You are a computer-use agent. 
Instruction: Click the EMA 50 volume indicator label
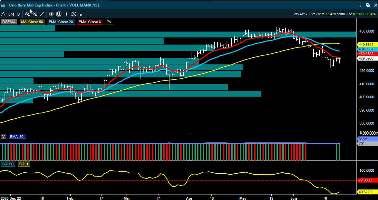[17, 137]
